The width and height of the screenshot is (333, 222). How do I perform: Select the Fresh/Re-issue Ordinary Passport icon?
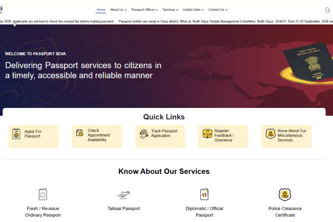coord(43,194)
